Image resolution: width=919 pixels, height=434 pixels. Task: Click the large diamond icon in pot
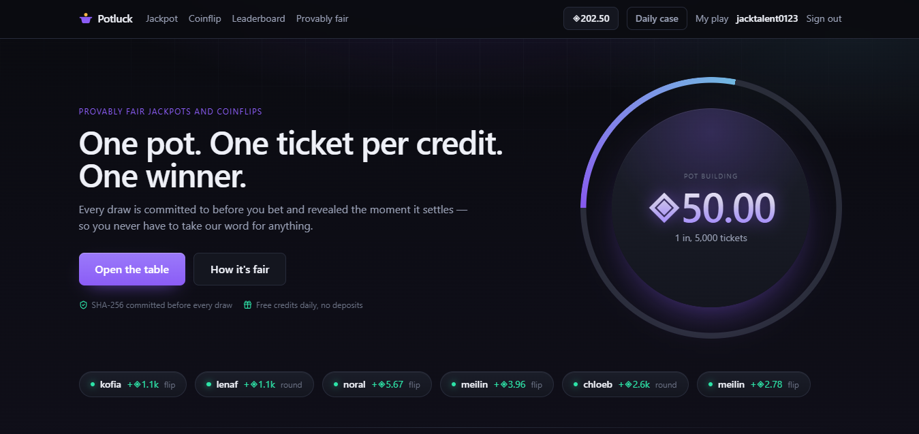664,208
